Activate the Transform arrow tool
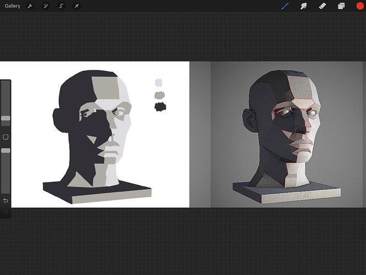366x275 pixels. click(x=76, y=6)
